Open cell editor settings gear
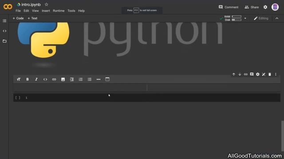 pos(257,74)
